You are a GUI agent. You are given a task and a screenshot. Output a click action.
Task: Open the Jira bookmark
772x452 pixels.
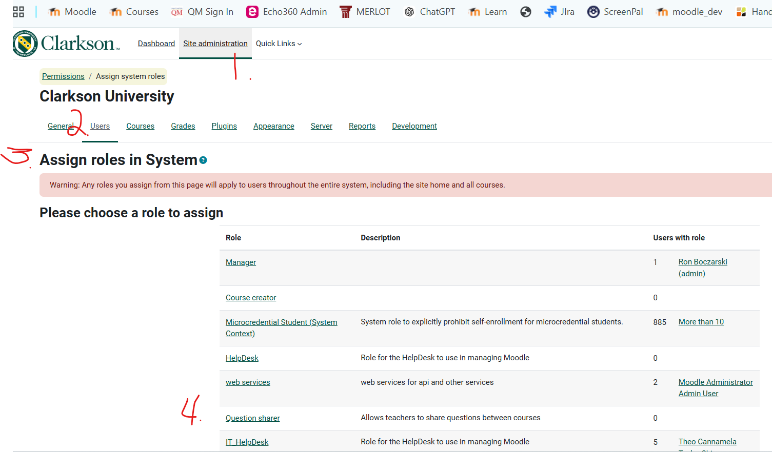coord(559,12)
